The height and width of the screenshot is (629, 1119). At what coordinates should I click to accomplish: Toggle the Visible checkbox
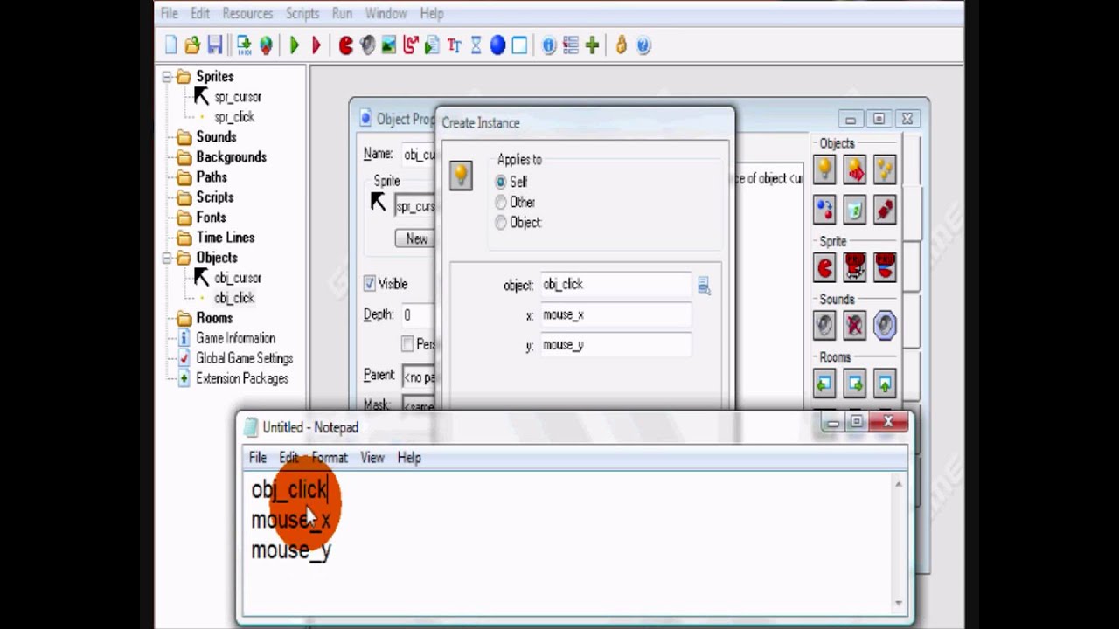370,284
